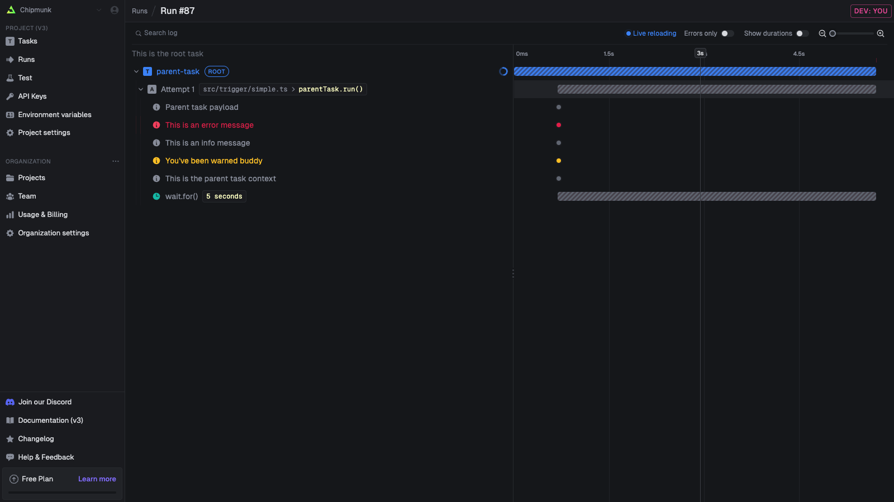Click the gray wait.for() timeline bar
This screenshot has height=502, width=894.
click(716, 196)
